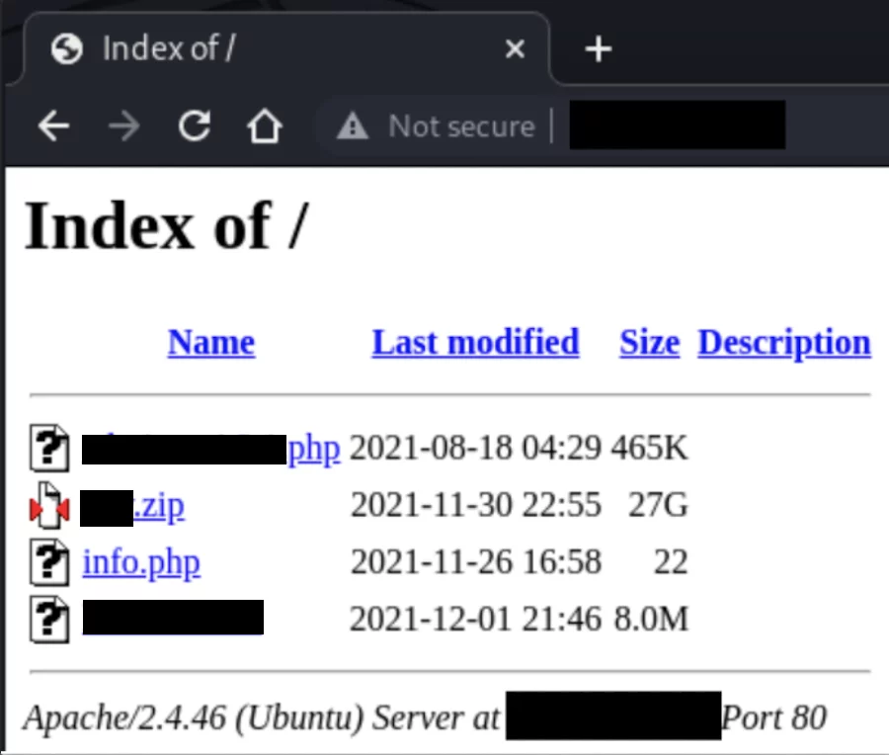889x755 pixels.
Task: Open the new tab button
Action: click(597, 47)
